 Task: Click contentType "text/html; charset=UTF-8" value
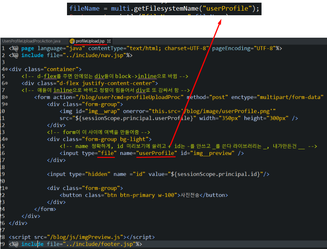point(167,48)
